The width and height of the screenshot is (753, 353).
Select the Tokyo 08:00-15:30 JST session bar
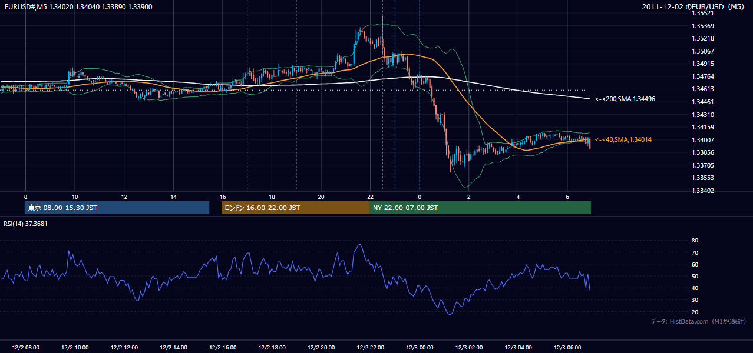tap(117, 208)
